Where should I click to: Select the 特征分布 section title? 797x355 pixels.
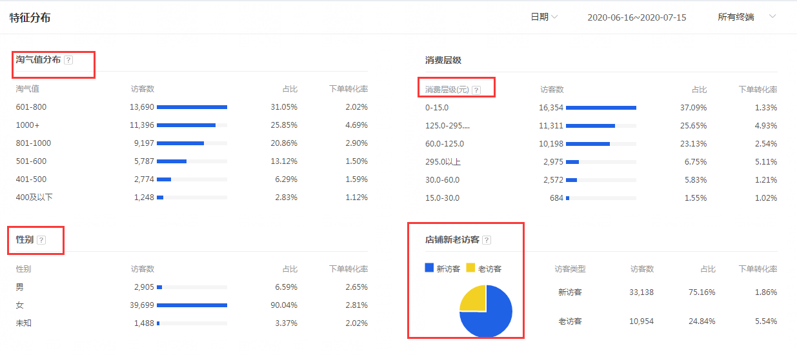pyautogui.click(x=30, y=17)
